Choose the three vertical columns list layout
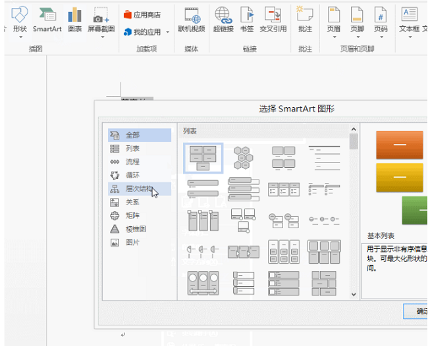 tap(203, 220)
